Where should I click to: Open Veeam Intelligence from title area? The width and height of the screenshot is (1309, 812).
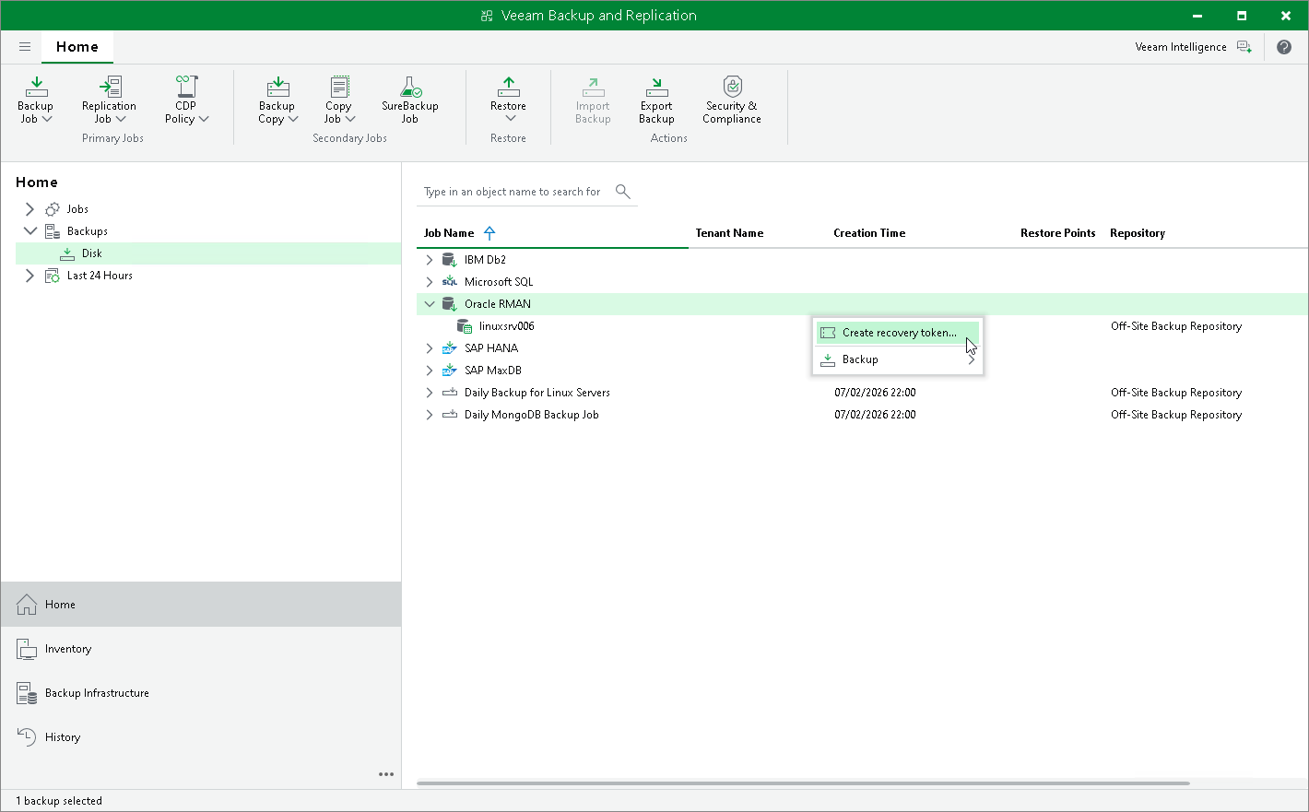(1181, 47)
